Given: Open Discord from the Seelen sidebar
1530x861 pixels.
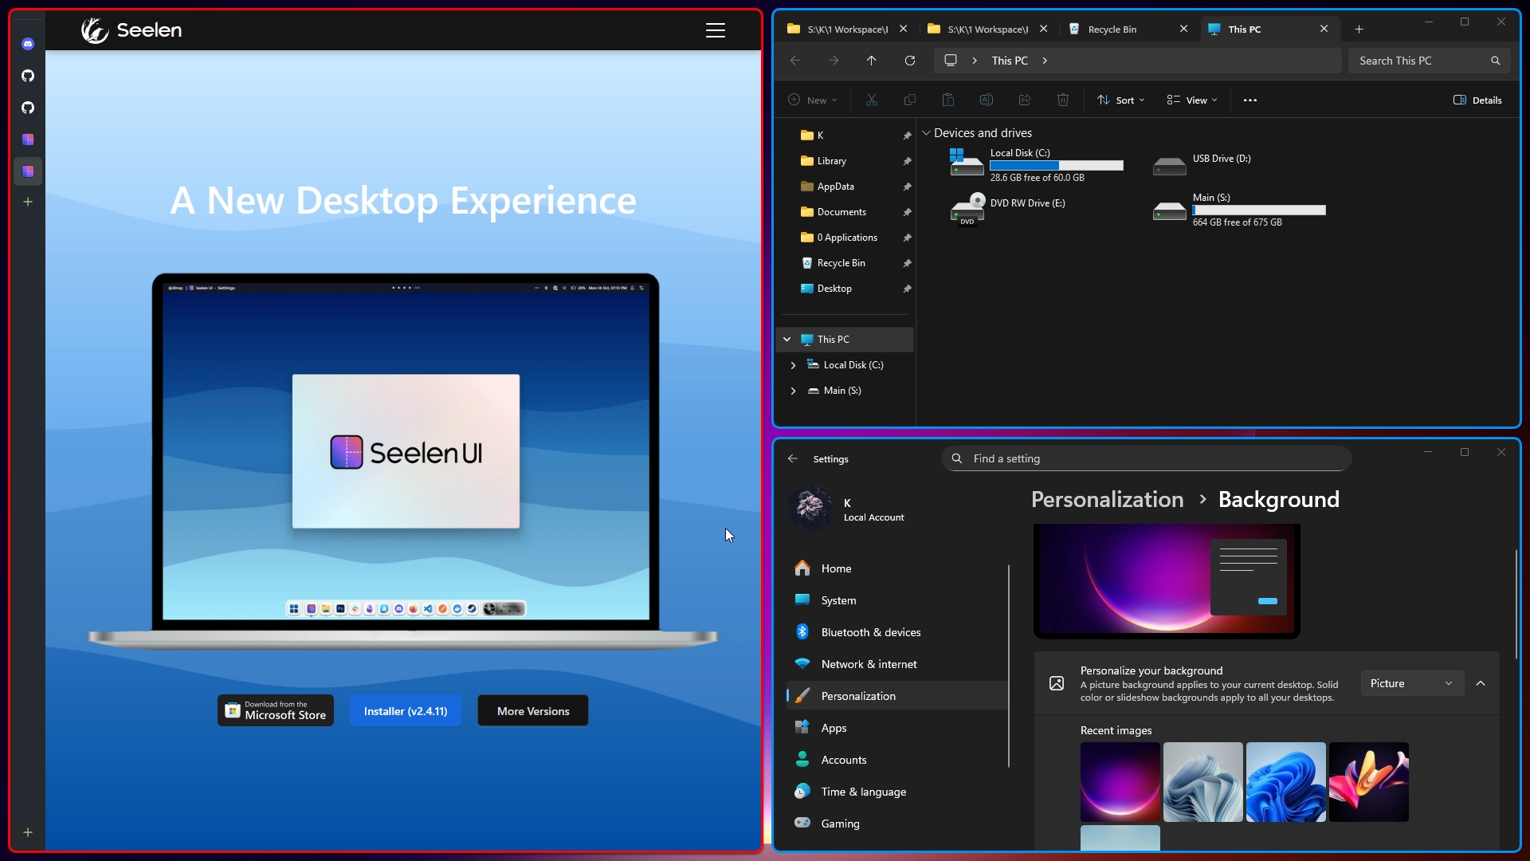Looking at the screenshot, I should (x=28, y=44).
